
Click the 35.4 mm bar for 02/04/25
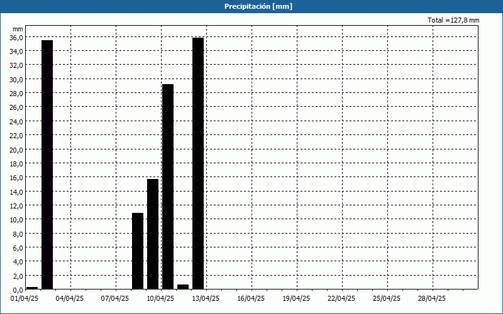point(47,165)
